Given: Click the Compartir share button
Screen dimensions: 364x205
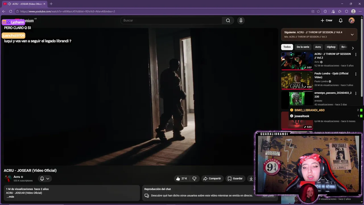Looking at the screenshot, I should point(212,179).
